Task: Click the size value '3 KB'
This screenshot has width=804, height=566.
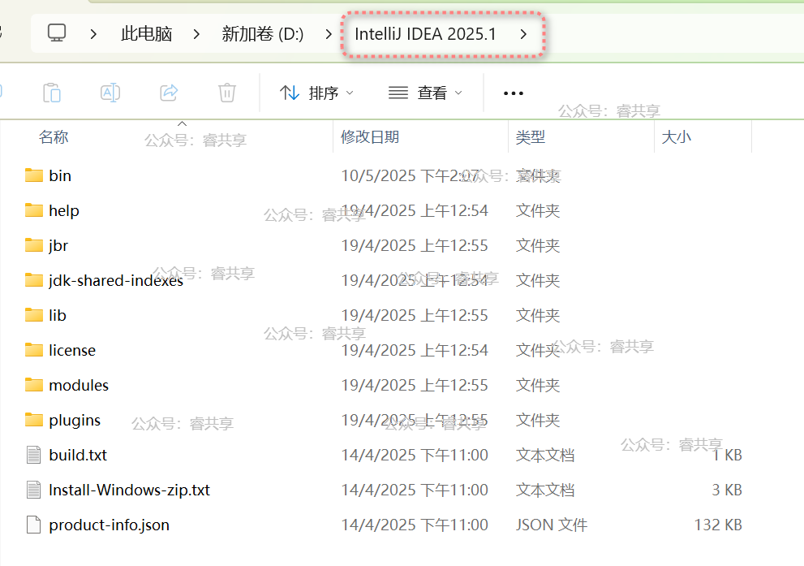Action: [727, 490]
